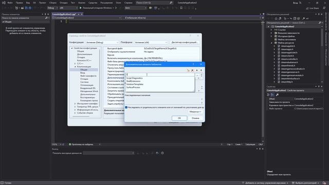329x185 pixels.
Task: Select SolutionTemplates in the suggestion list
Action: (x=135, y=84)
